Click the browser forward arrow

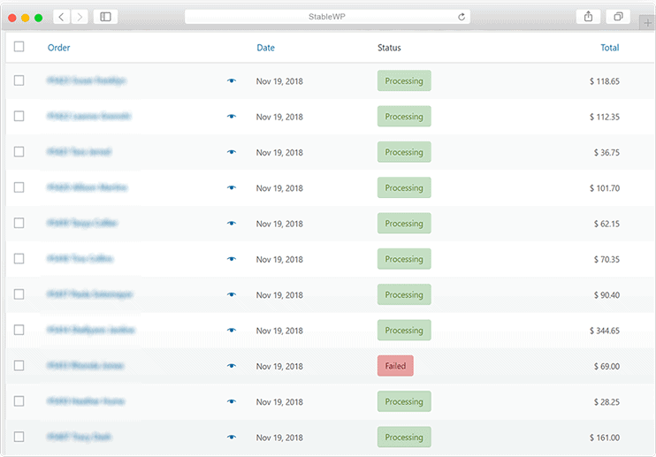click(x=80, y=17)
